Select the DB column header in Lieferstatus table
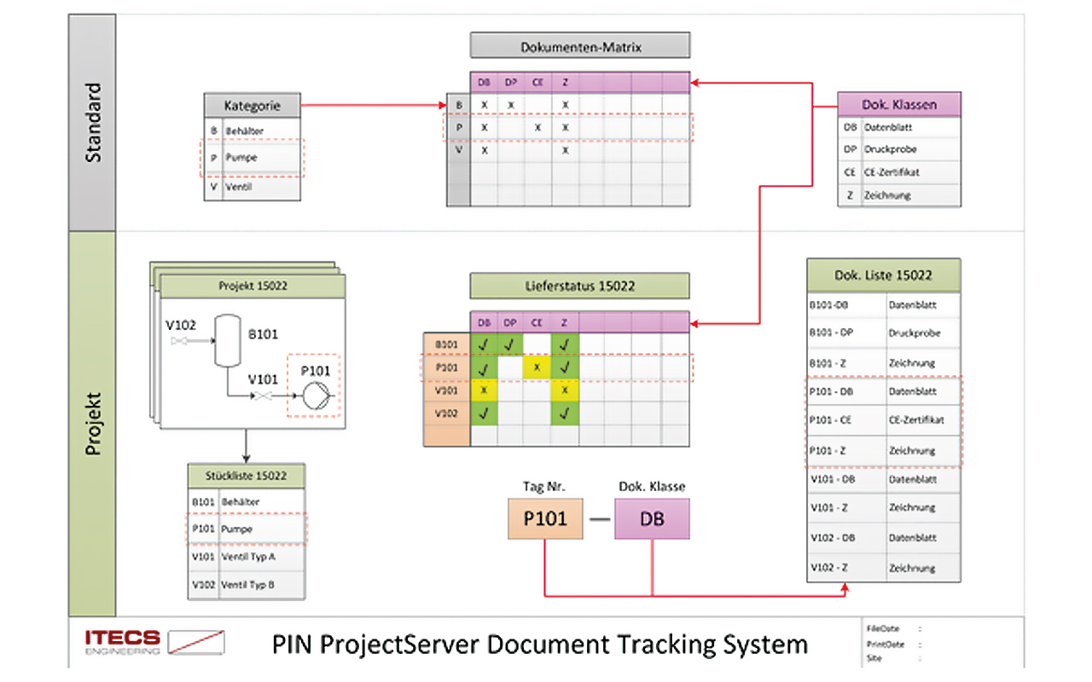Image resolution: width=1092 pixels, height=682 pixels. coord(484,322)
